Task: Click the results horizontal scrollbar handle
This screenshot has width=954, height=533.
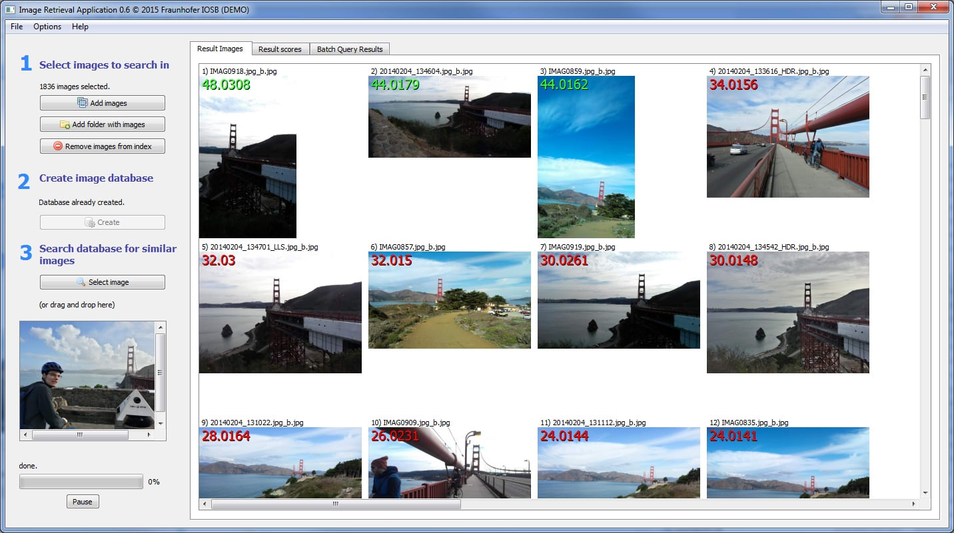Action: [336, 504]
